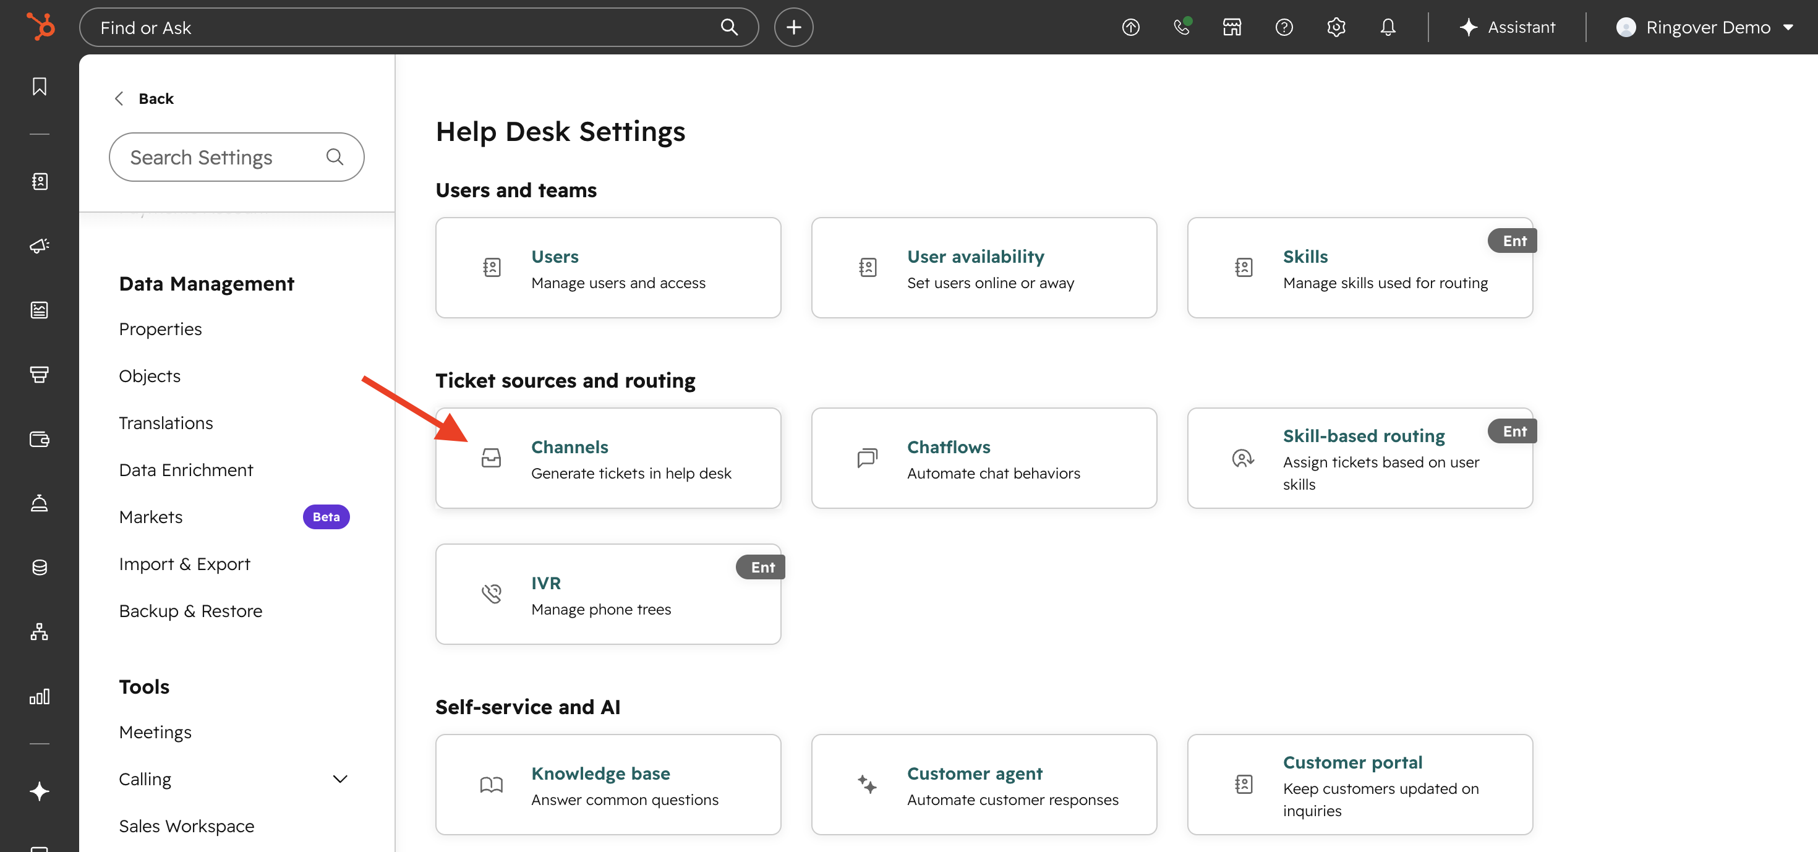Screen dimensions: 1818x852
Task: Go back using the Back arrow
Action: tap(144, 98)
